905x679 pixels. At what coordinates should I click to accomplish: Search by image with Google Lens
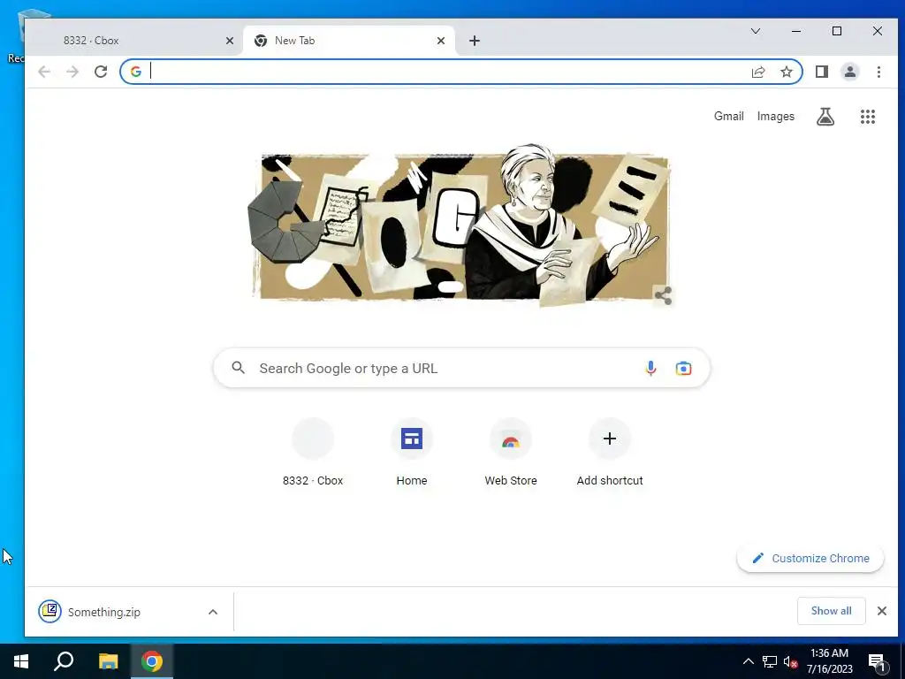tap(683, 369)
